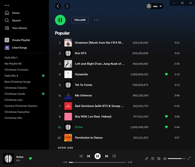Navigate back with the left arrow

[x=58, y=6]
